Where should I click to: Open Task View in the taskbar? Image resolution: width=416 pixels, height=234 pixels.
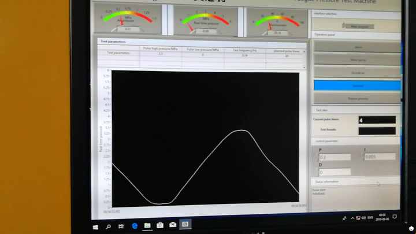(121, 226)
